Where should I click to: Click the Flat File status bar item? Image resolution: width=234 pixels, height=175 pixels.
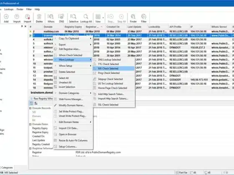click(x=181, y=172)
